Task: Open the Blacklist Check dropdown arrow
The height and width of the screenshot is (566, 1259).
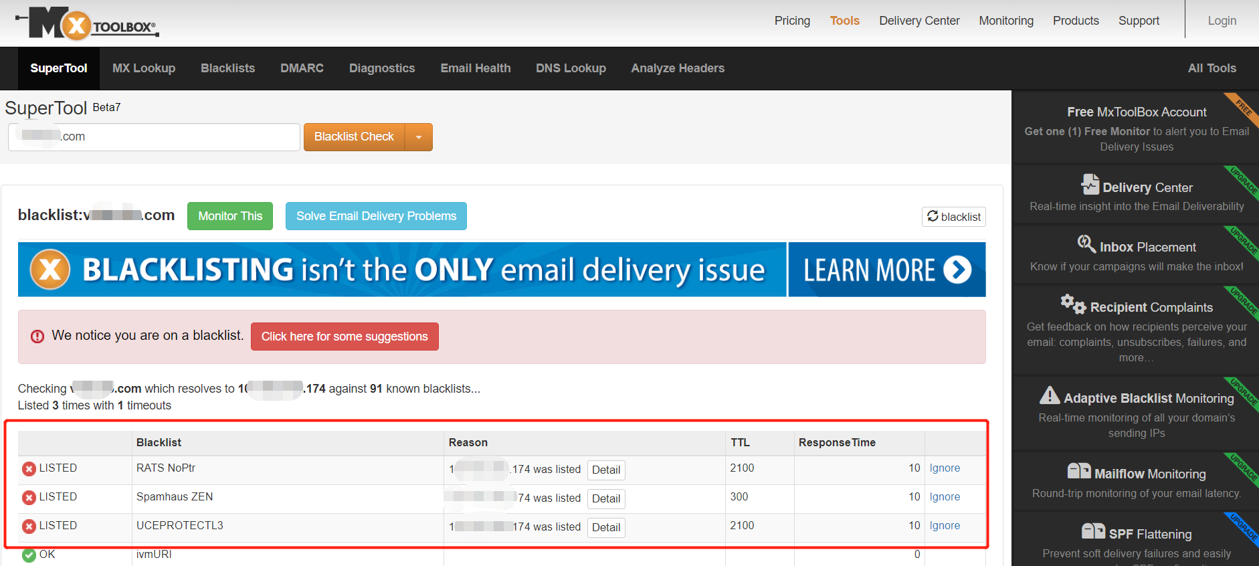Action: (419, 137)
